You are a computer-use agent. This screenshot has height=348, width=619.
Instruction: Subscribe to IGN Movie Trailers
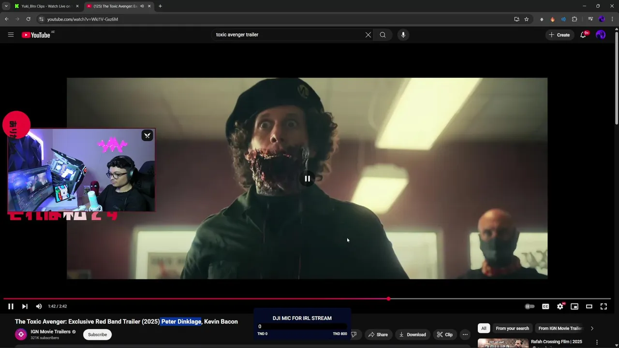(97, 334)
